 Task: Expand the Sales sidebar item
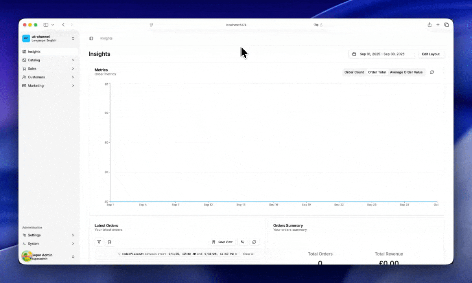(48, 69)
